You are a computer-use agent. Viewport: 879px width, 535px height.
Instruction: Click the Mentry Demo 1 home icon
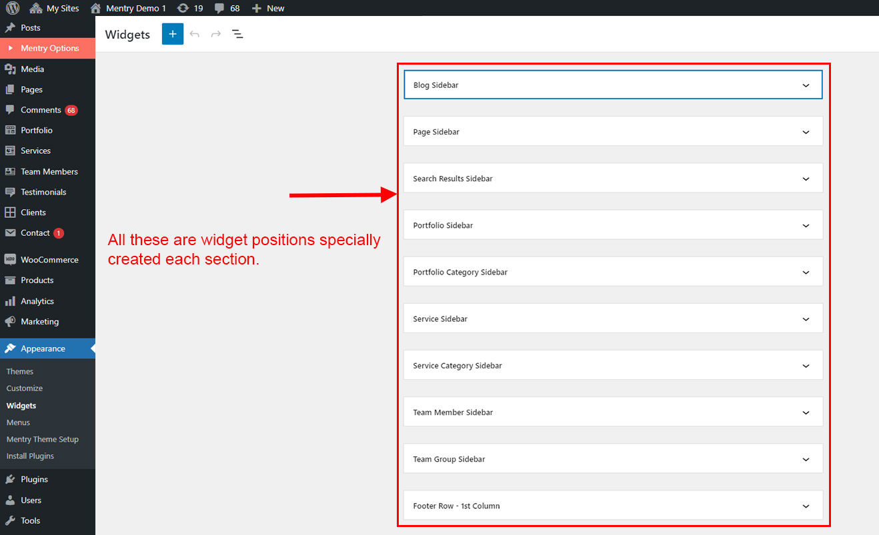96,8
